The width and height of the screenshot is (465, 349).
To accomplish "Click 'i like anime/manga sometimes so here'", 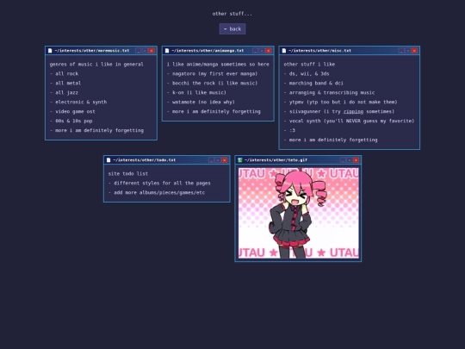I will (x=218, y=65).
